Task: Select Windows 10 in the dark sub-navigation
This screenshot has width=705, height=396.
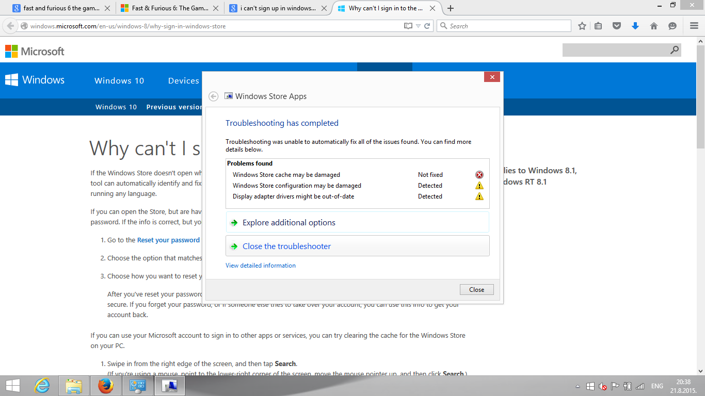Action: point(116,107)
